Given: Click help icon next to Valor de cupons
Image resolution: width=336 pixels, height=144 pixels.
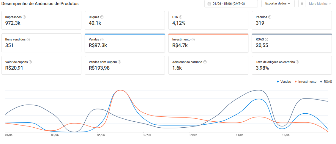Looking at the screenshot, I should point(30,62).
